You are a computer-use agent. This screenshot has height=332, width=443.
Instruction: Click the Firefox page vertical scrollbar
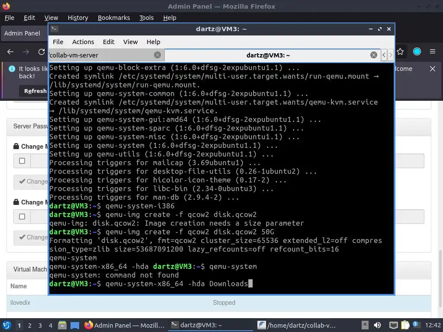pyautogui.click(x=440, y=278)
